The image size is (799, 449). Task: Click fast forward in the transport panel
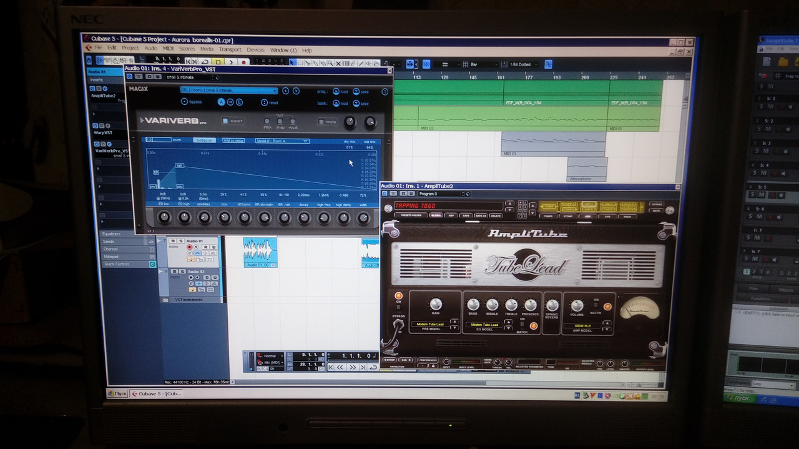(353, 367)
